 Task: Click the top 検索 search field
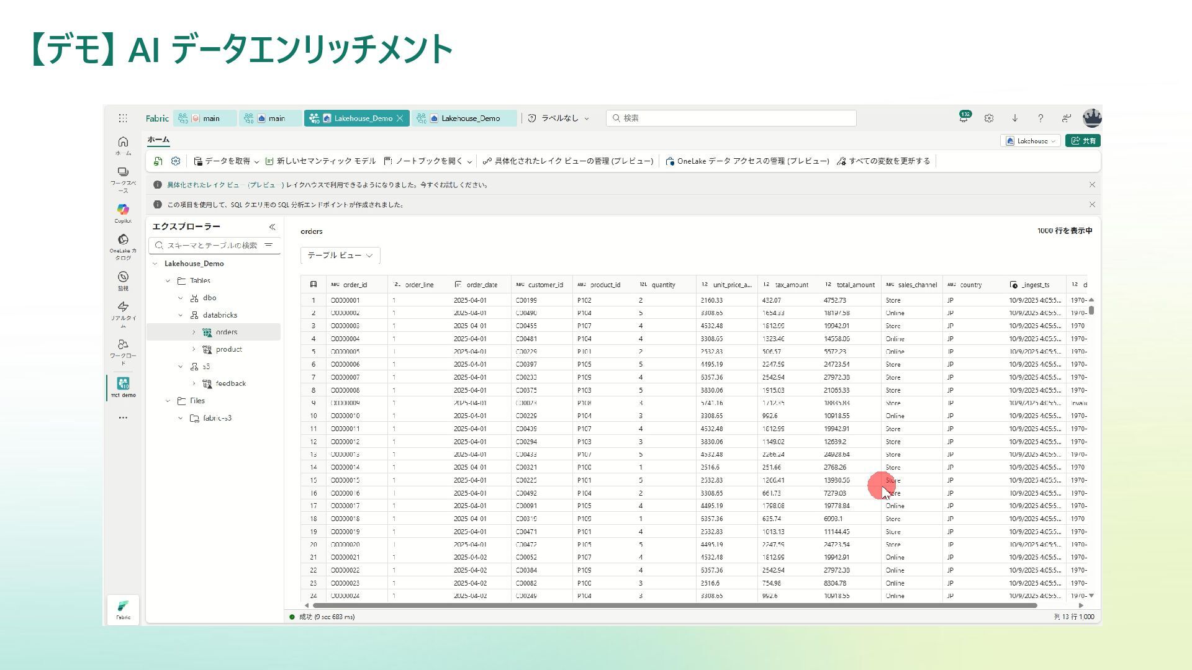click(731, 118)
